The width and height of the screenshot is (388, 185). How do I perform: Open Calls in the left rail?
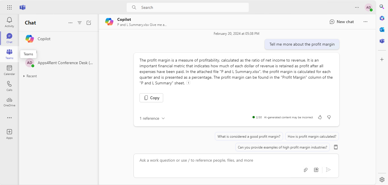point(9,86)
